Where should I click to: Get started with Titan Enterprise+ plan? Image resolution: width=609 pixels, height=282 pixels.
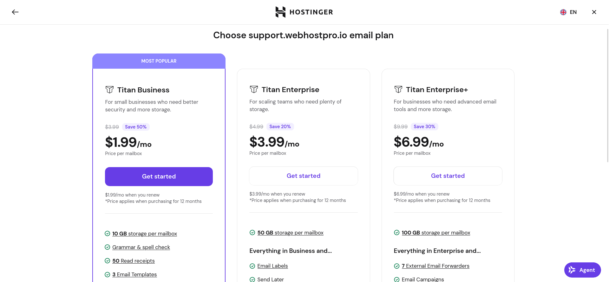448,176
